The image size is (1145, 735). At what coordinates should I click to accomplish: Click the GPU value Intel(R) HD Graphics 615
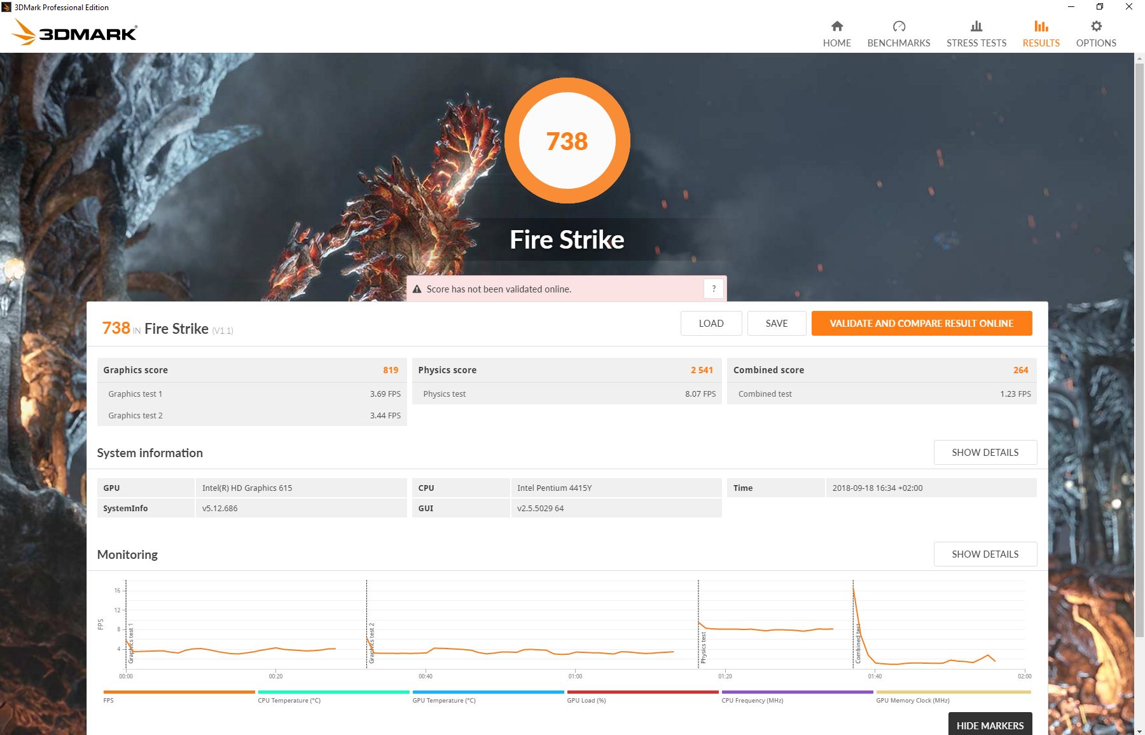pyautogui.click(x=247, y=488)
